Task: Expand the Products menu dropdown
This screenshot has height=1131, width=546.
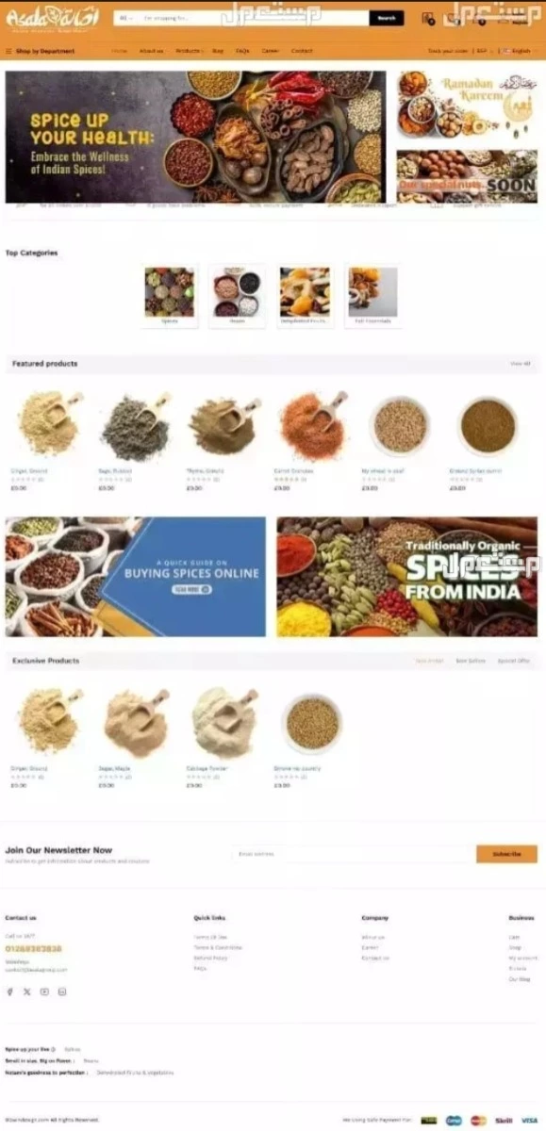Action: [x=190, y=51]
